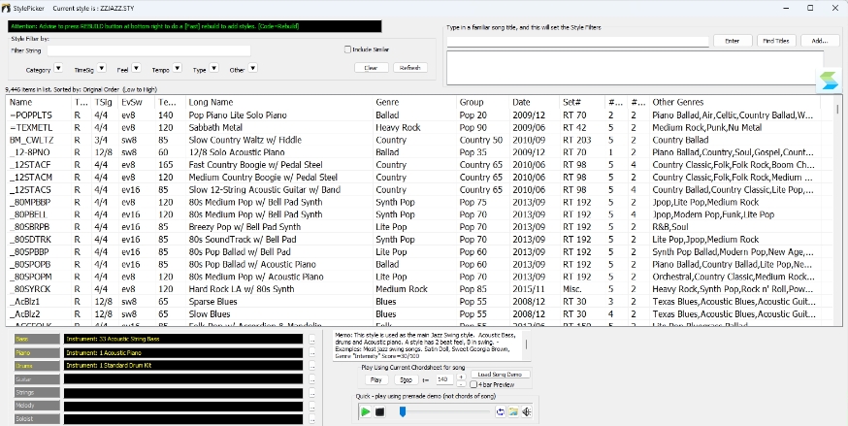Open the ellipsis button for the Drums instrument

coord(312,366)
